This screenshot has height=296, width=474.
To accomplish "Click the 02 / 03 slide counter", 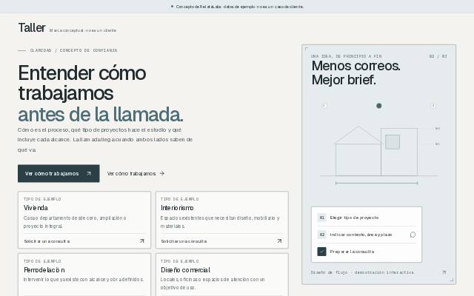I will tap(438, 56).
